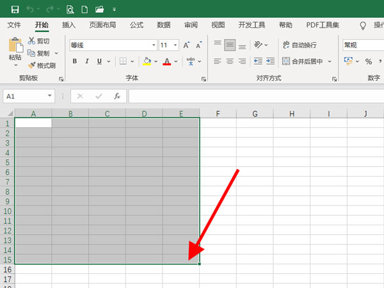Click the insert function fx icon
Screen dimensions: 384x288
tap(117, 96)
